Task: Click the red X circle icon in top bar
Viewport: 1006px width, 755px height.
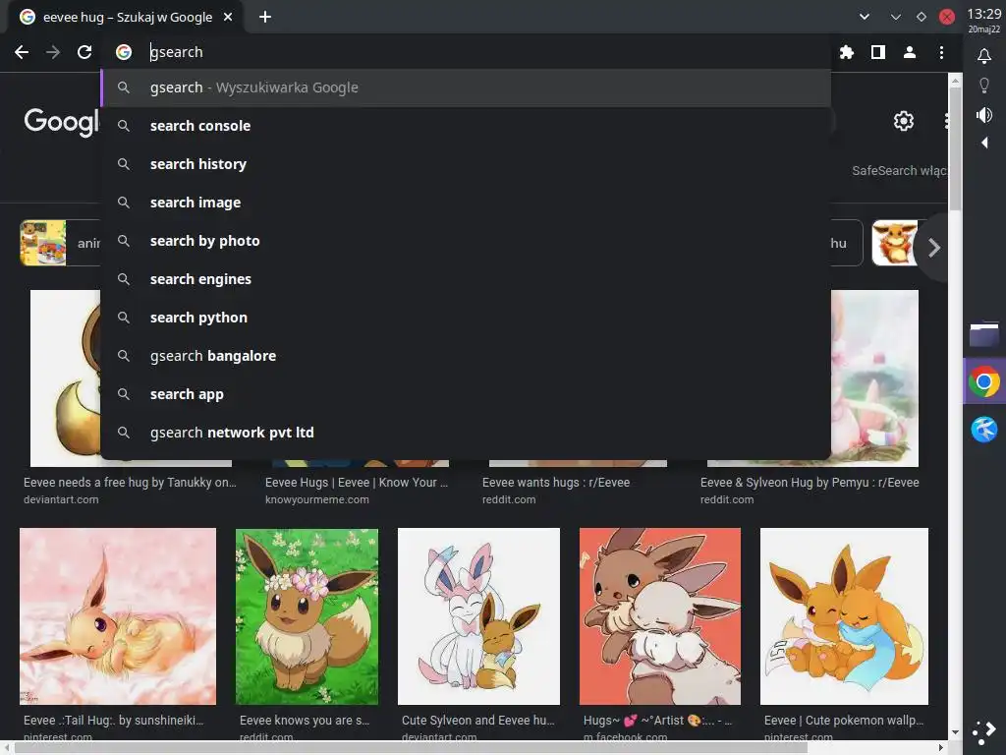Action: pos(947,17)
